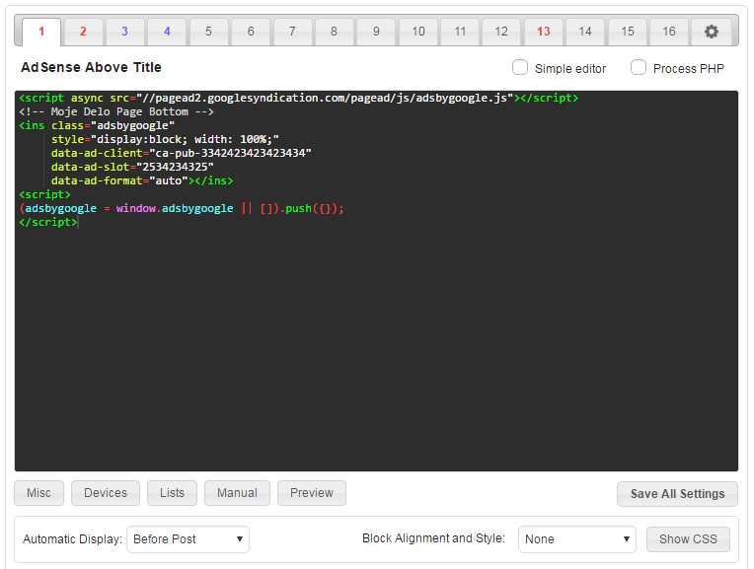Switch to block tab 9
Viewport: 754px width, 569px height.
point(376,32)
